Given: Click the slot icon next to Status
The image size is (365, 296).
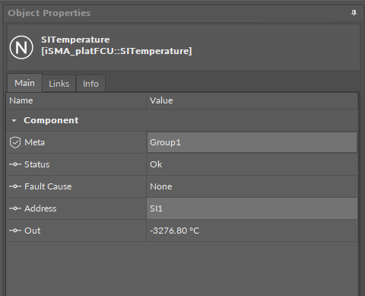Looking at the screenshot, I should tap(15, 164).
